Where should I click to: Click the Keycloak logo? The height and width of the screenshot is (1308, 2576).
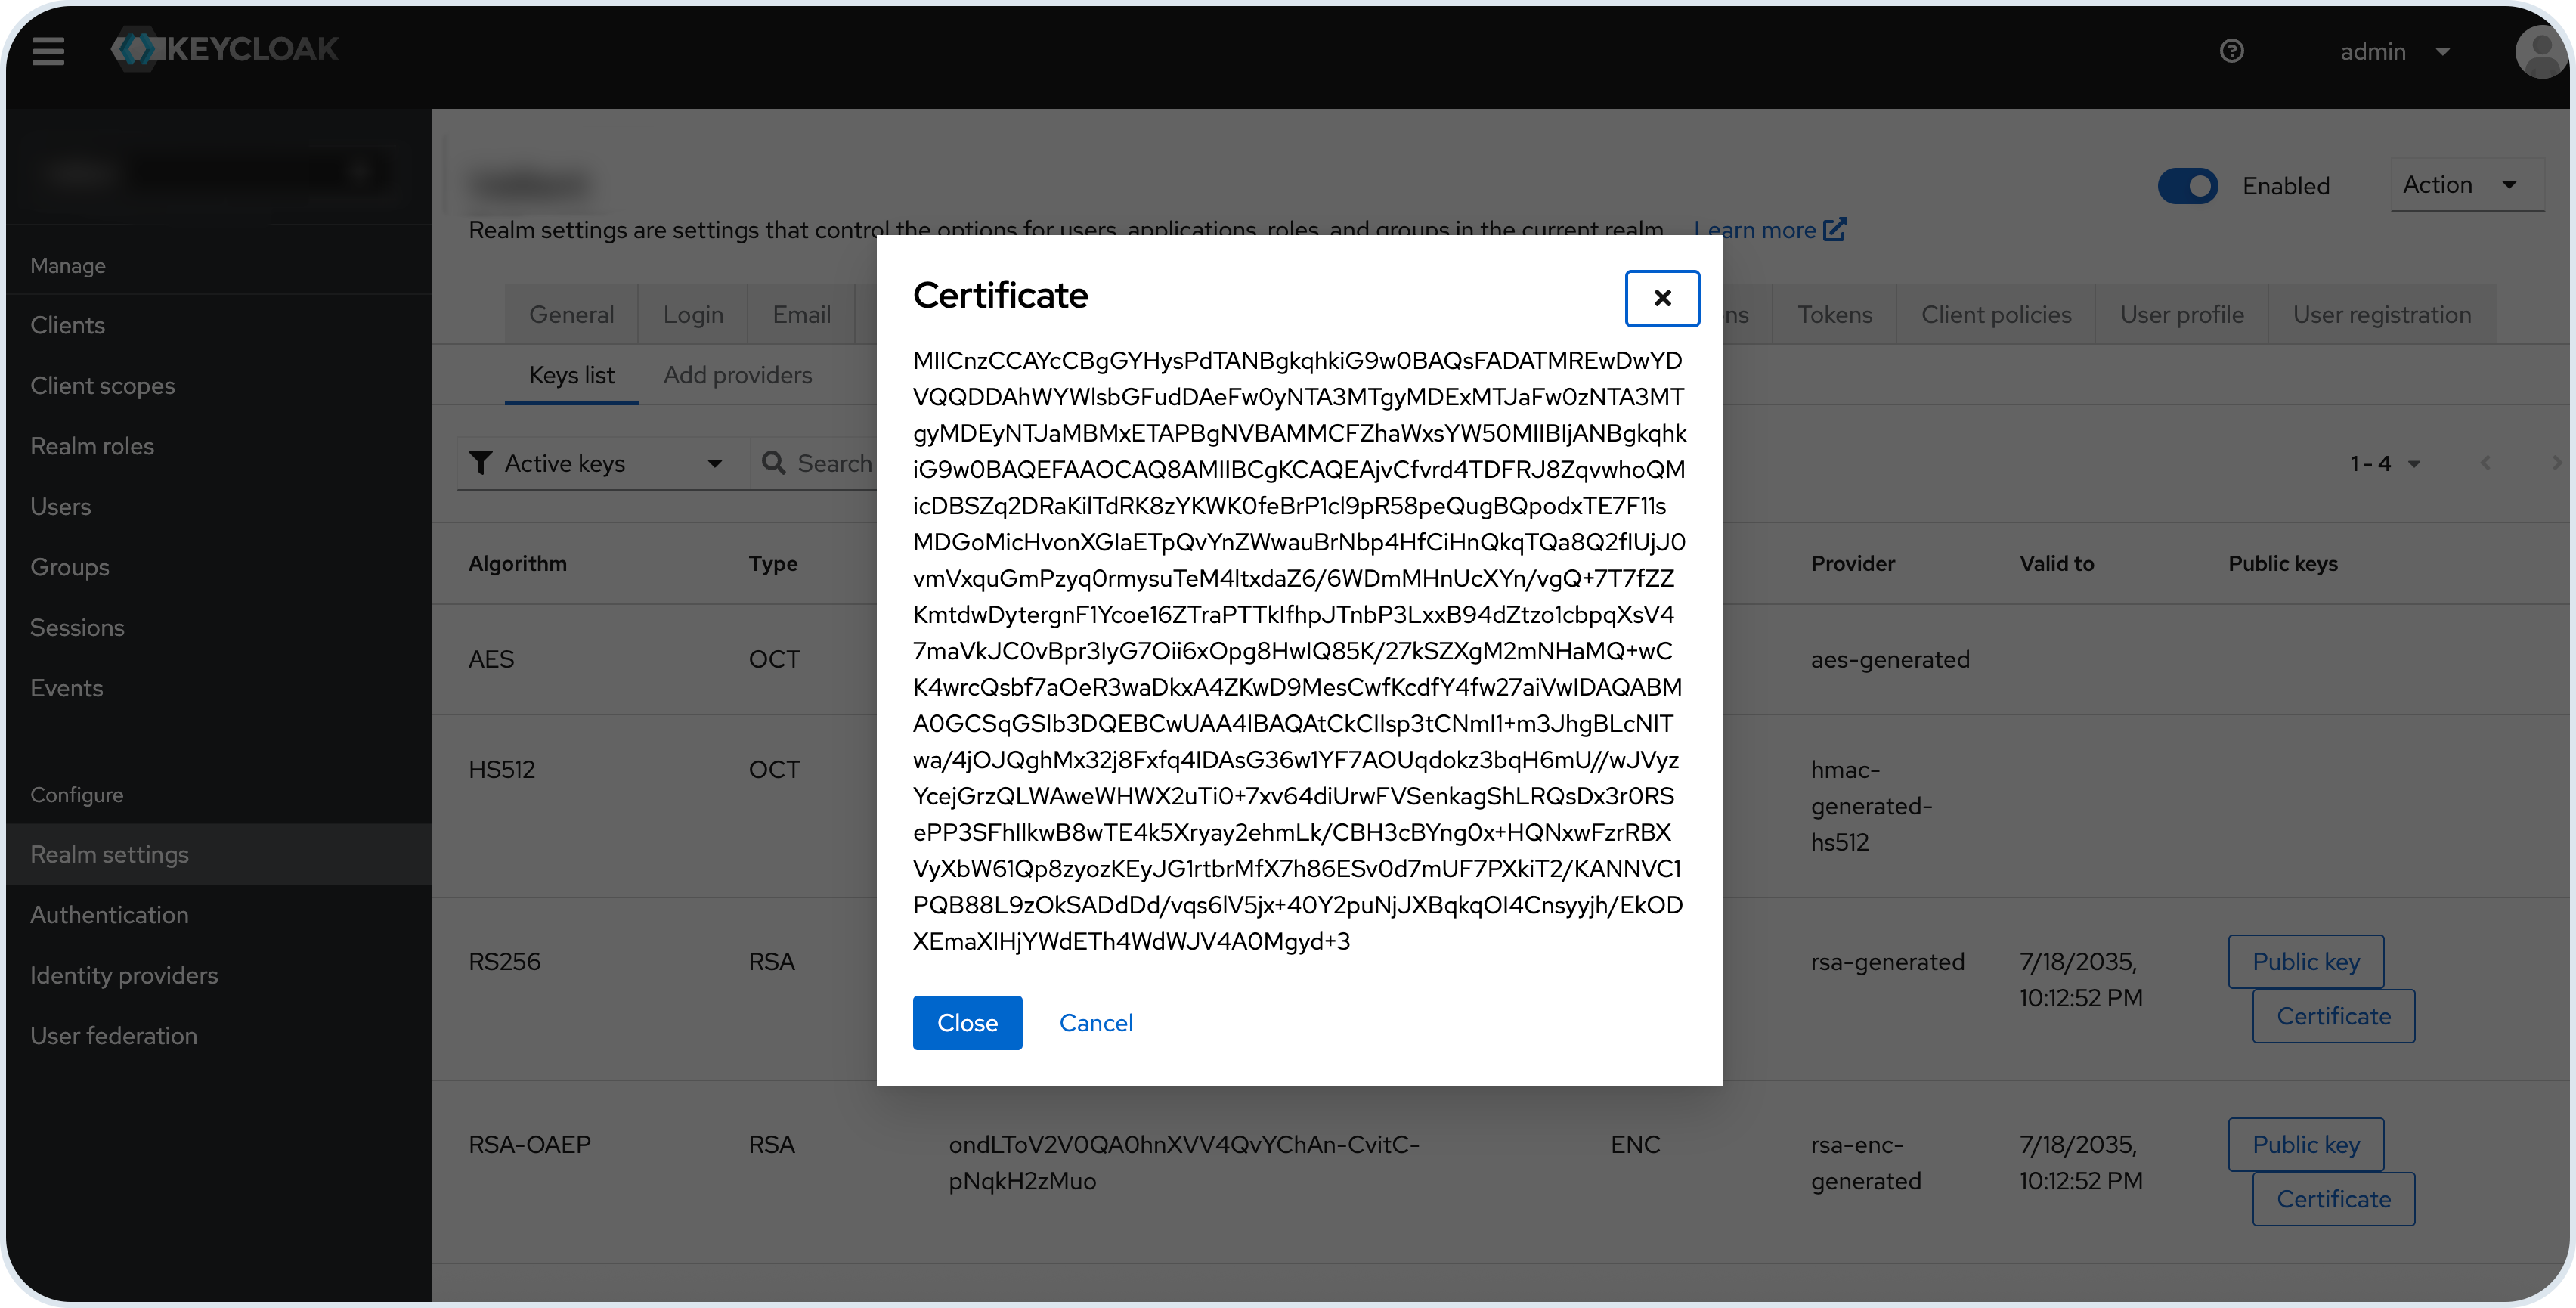pyautogui.click(x=226, y=49)
